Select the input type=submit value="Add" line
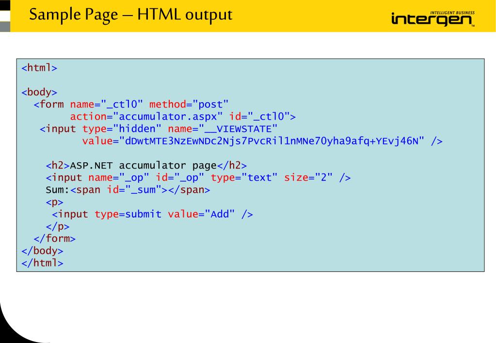 pos(152,214)
